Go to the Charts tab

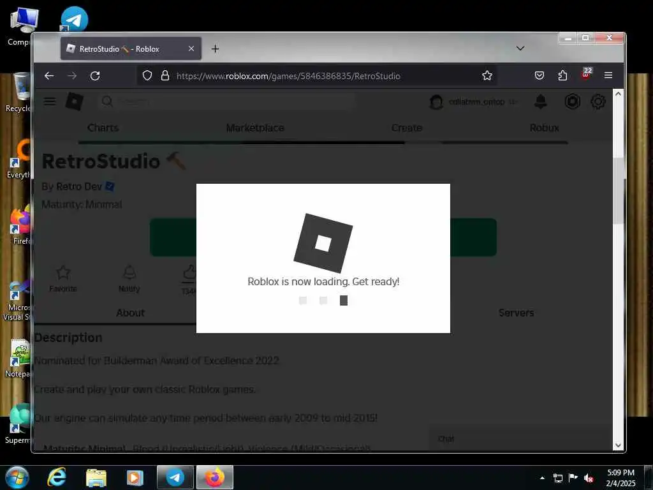click(103, 128)
